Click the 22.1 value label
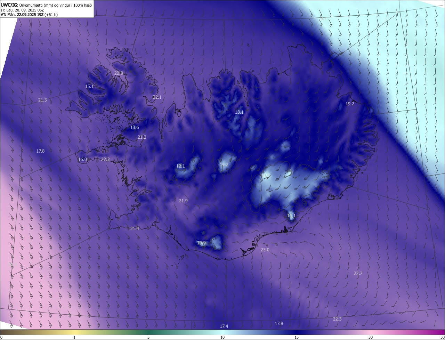This screenshot has width=445, height=340. (x=157, y=97)
